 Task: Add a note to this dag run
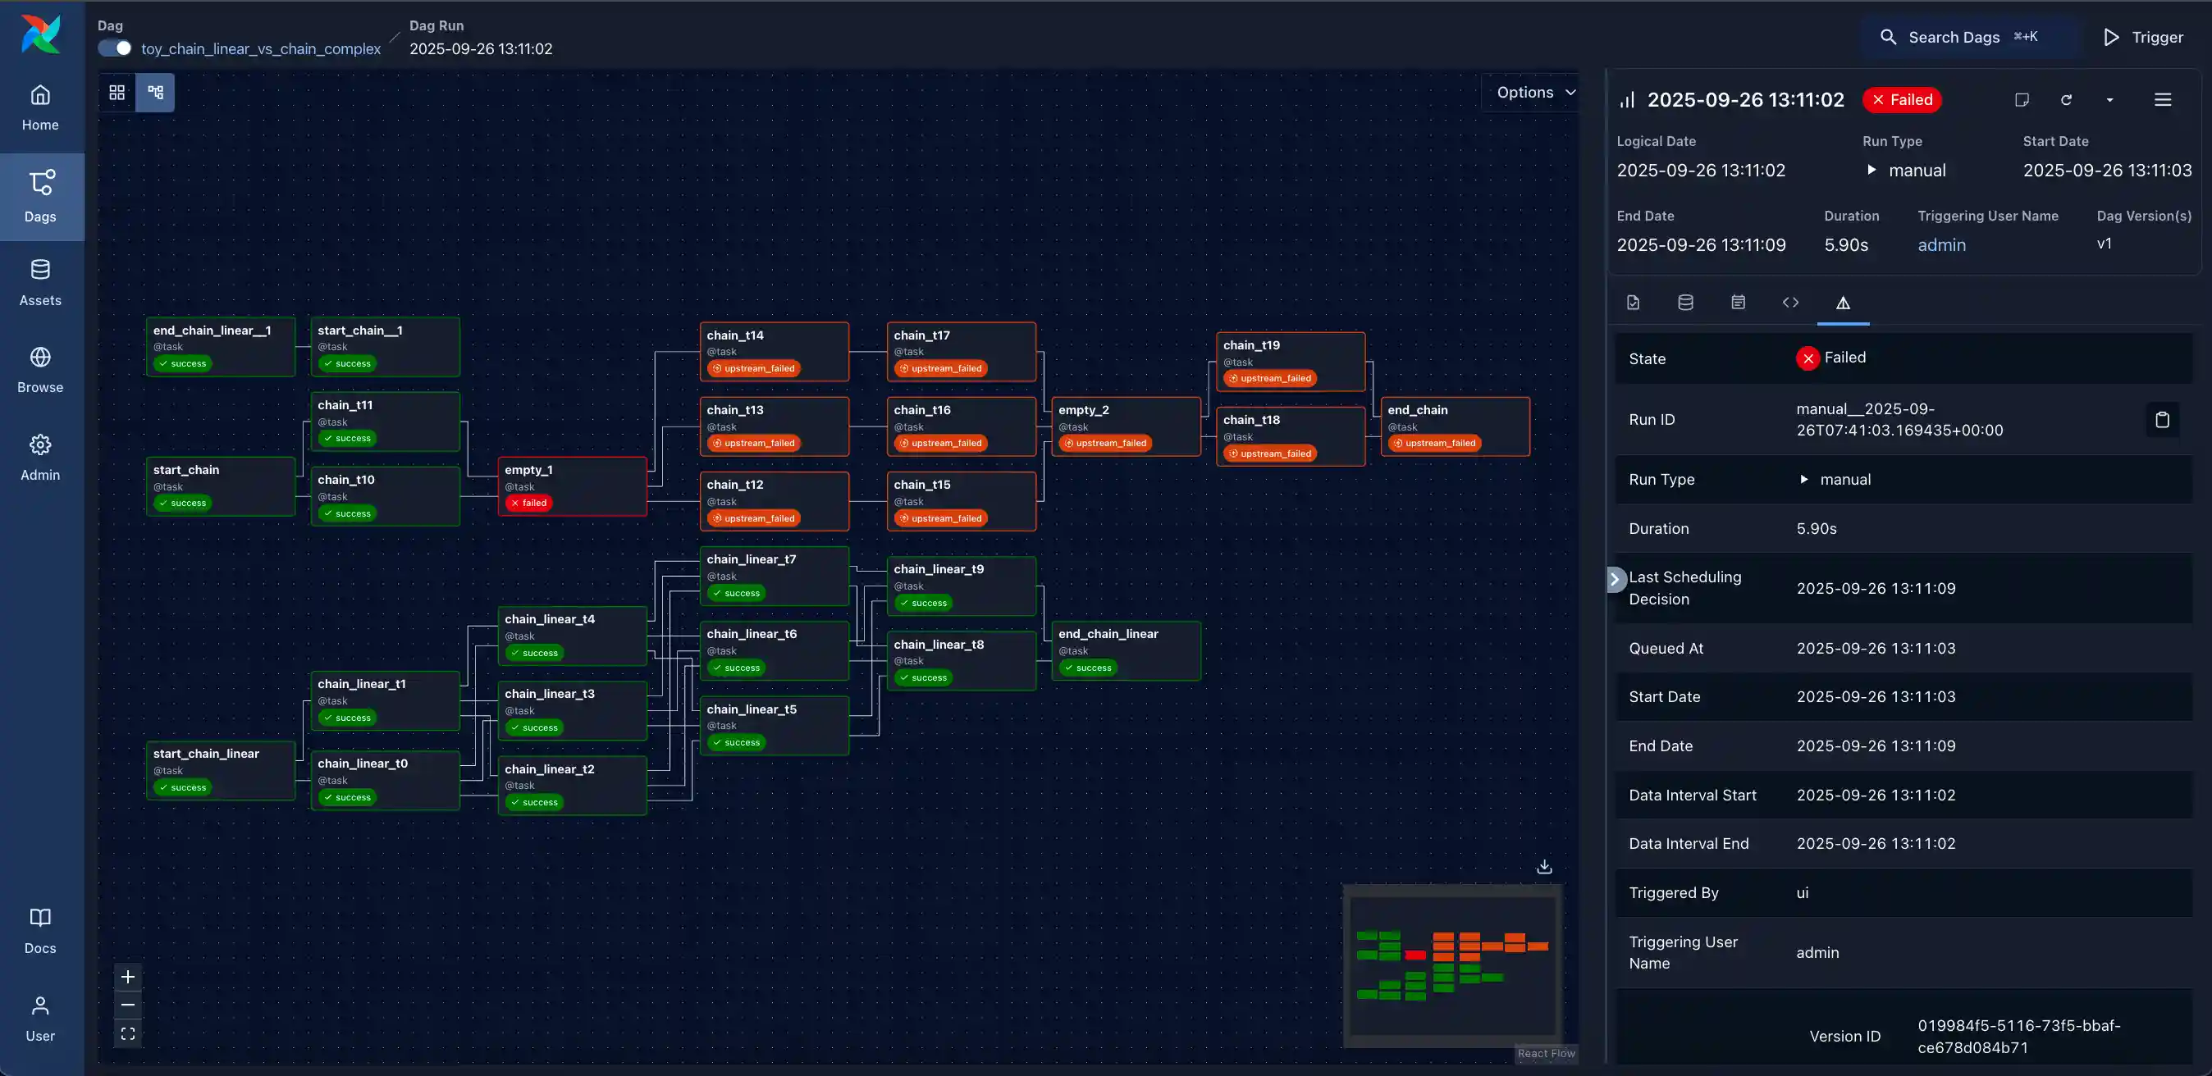(2022, 99)
